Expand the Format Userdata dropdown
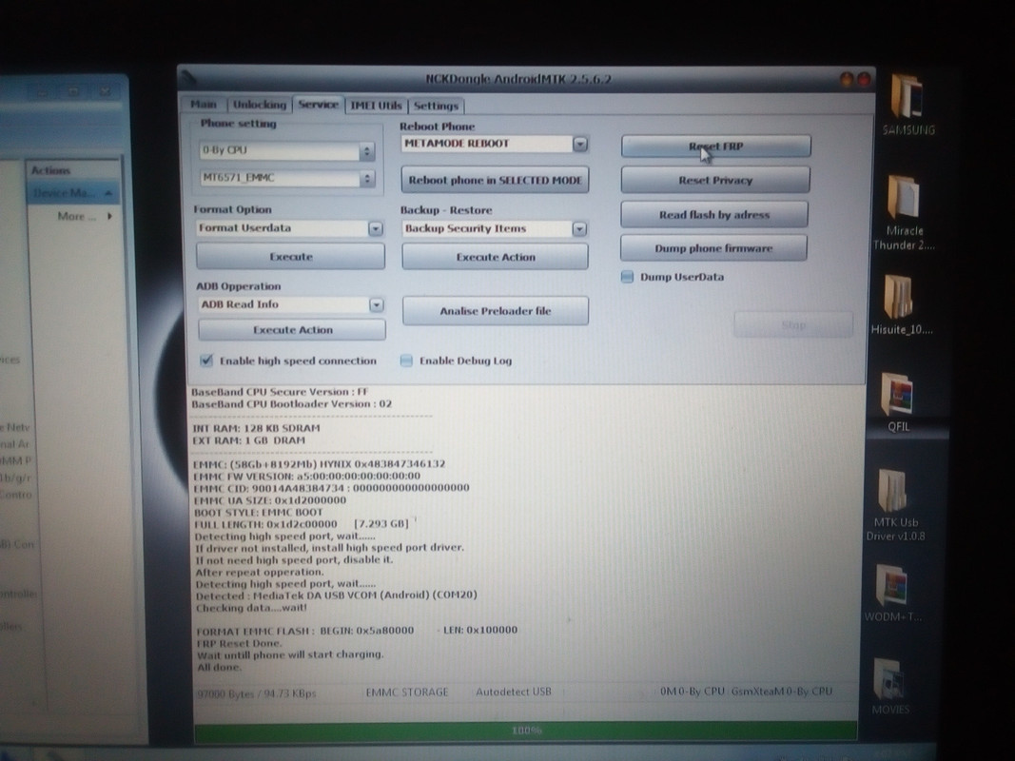Viewport: 1015px width, 761px height. tap(376, 228)
